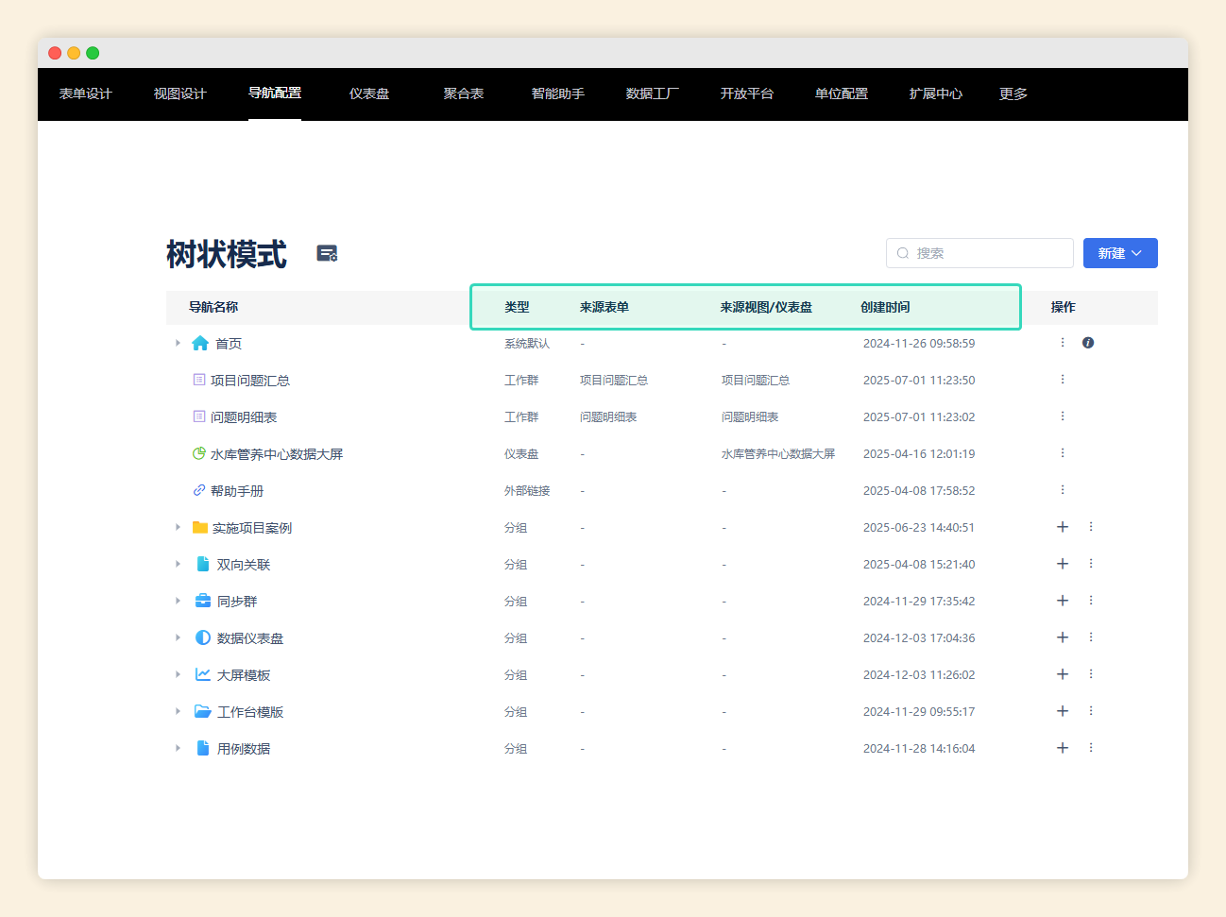Switch to the 仪表盘 tab
Viewport: 1226px width, 917px height.
tap(369, 93)
